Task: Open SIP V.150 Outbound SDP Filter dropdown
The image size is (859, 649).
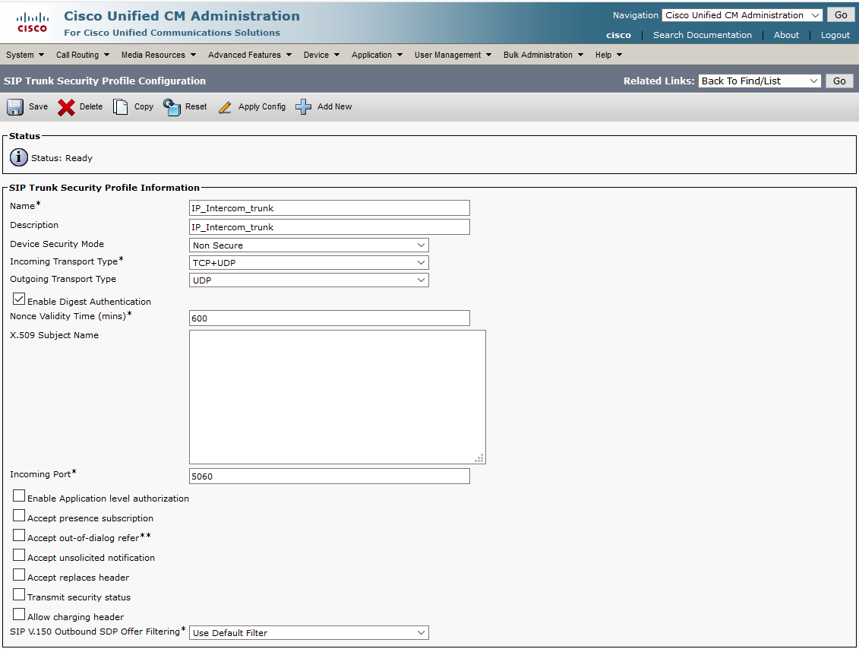Action: pyautogui.click(x=308, y=633)
